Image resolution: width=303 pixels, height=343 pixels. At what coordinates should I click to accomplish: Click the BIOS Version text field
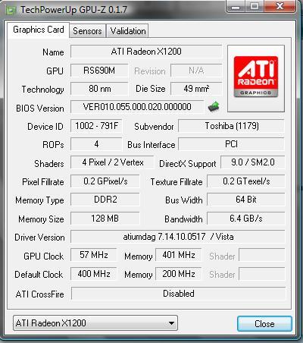(x=137, y=107)
